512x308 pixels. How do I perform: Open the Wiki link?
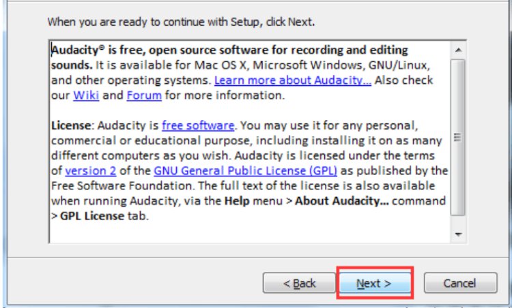[86, 95]
